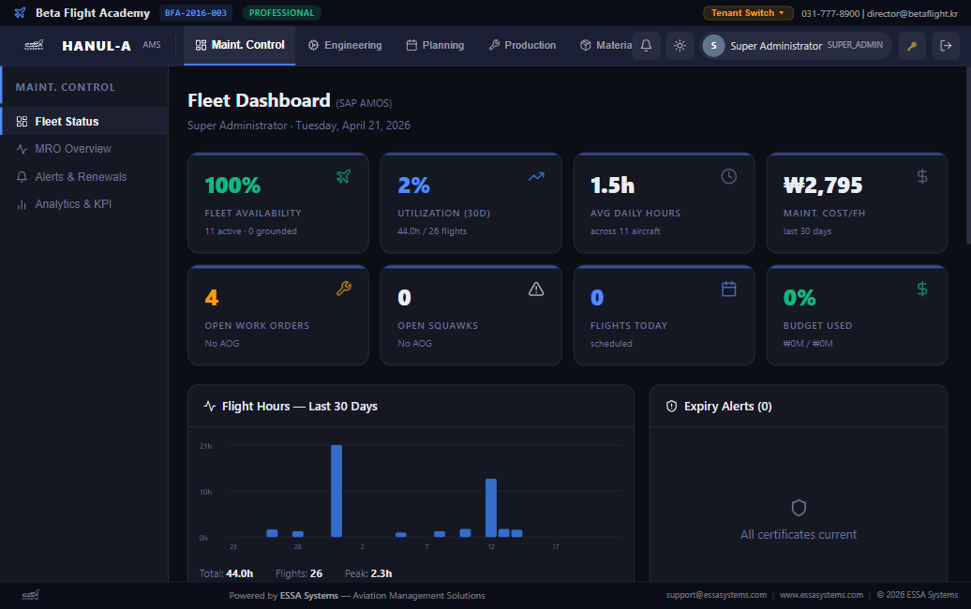
Task: Select the light mode sun icon
Action: coord(680,46)
